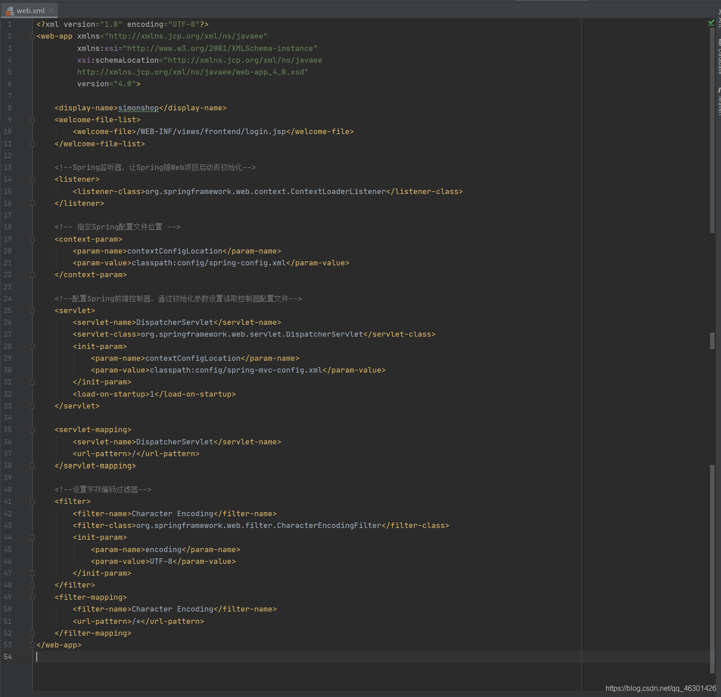Click the web.xml file type icon
This screenshot has width=721, height=697.
[10, 11]
